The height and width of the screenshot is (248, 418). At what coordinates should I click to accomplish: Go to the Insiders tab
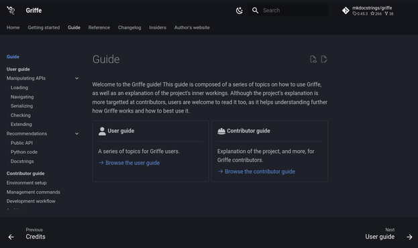click(x=158, y=27)
